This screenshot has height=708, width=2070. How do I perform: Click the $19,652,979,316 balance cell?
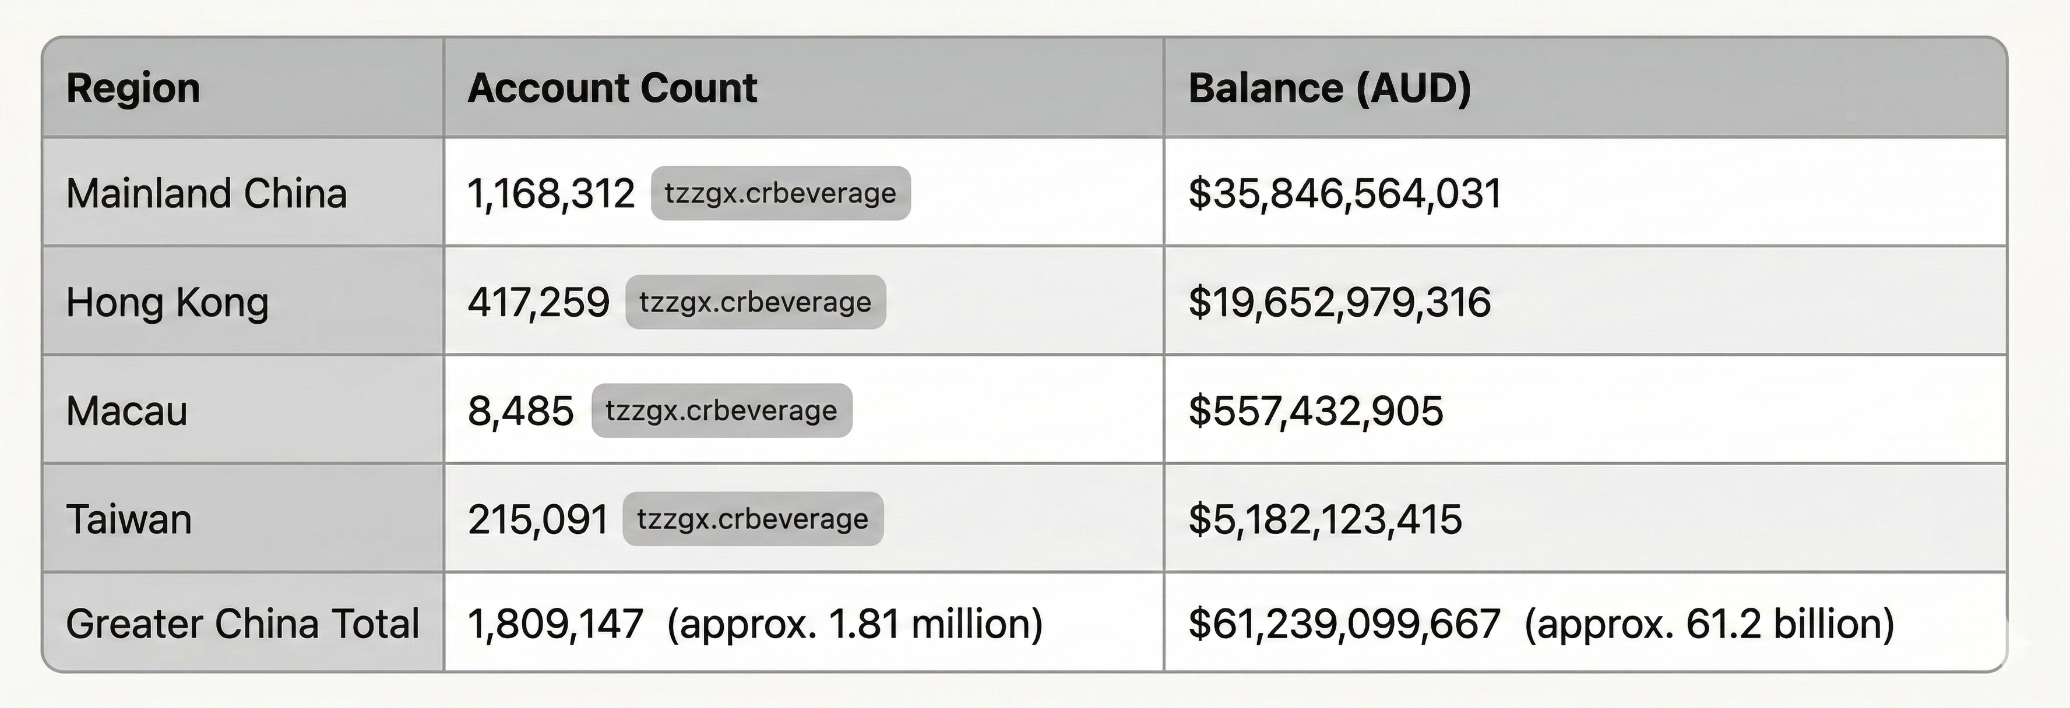[1340, 303]
